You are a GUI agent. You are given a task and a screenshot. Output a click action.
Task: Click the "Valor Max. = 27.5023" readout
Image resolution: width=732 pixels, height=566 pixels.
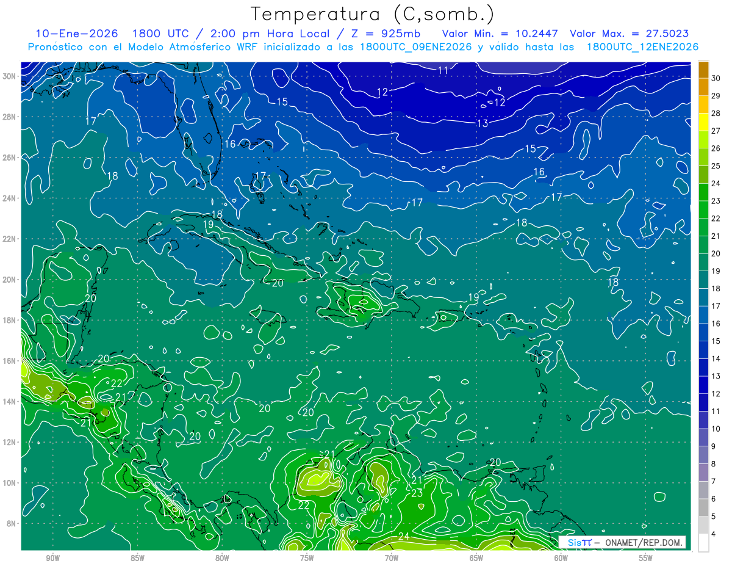point(630,34)
